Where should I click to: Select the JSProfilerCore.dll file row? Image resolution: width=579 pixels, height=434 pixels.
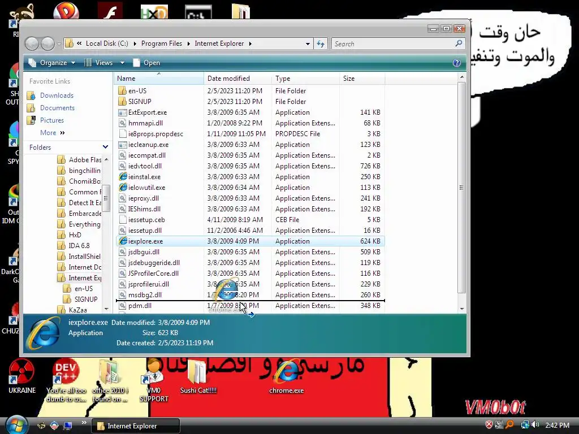pos(250,274)
